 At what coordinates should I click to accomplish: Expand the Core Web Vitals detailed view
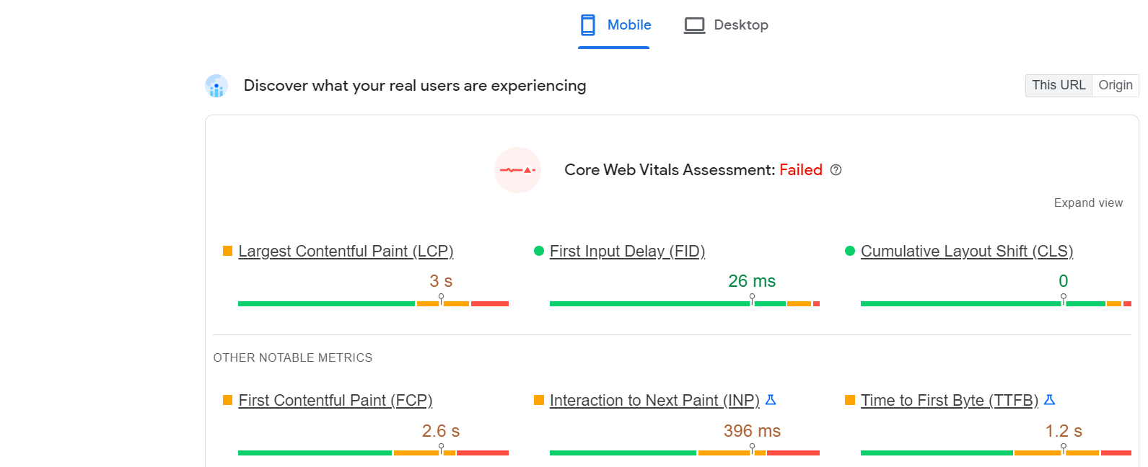(x=1088, y=203)
